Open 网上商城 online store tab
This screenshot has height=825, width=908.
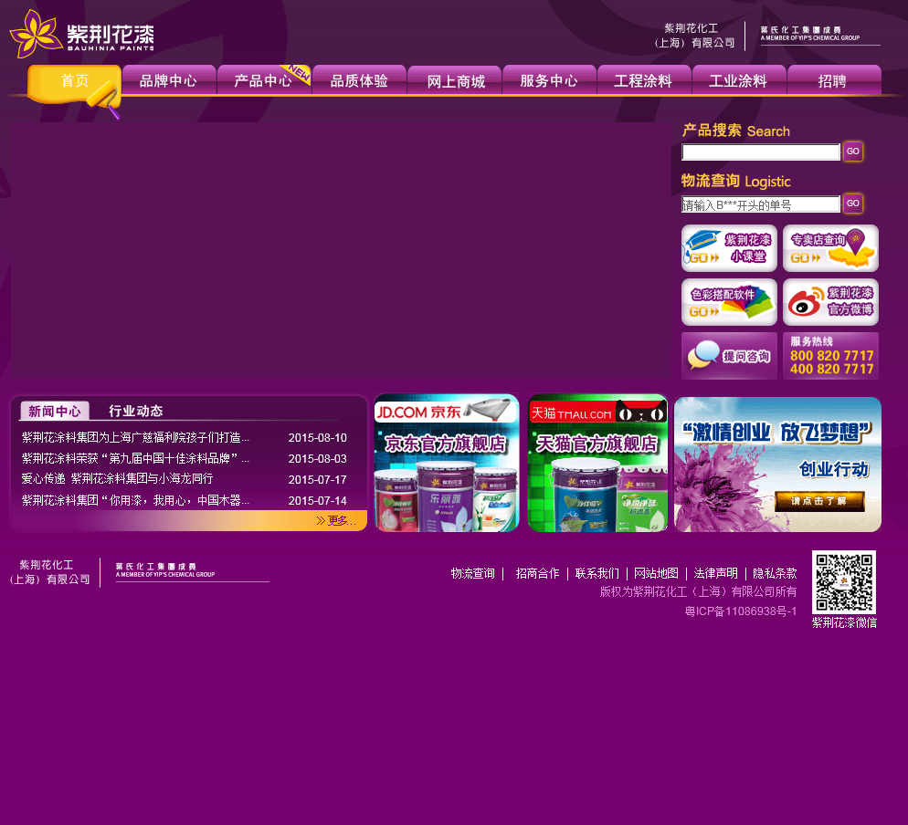click(x=456, y=81)
